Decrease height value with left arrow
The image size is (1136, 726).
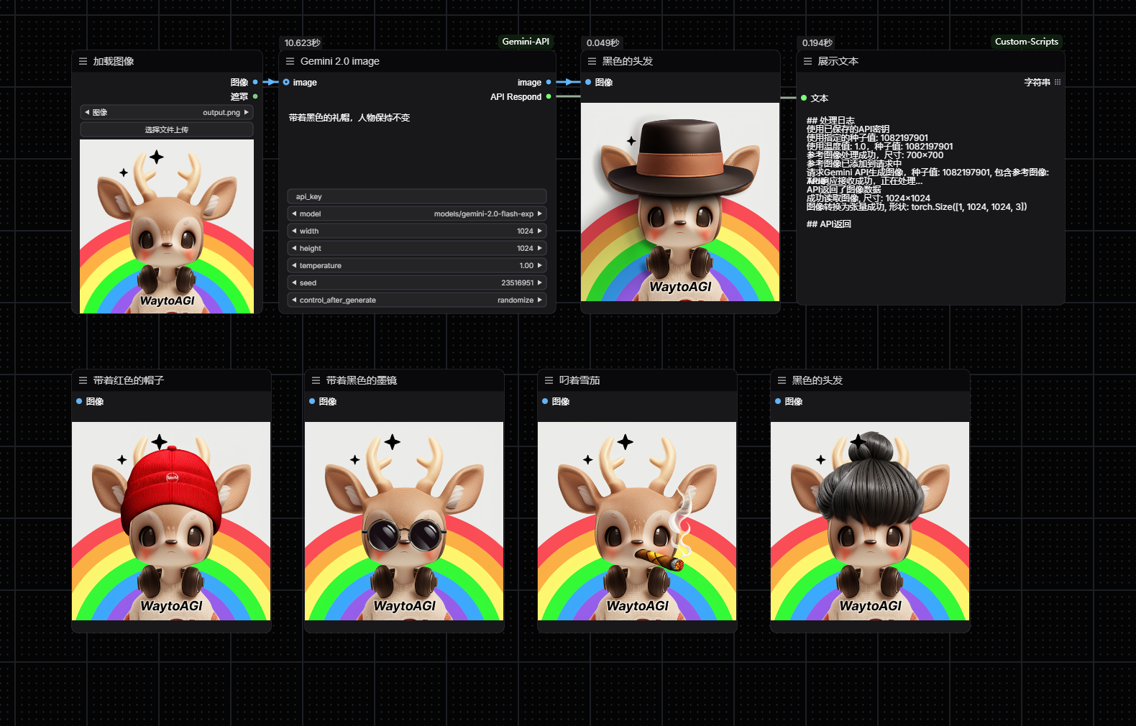(294, 248)
